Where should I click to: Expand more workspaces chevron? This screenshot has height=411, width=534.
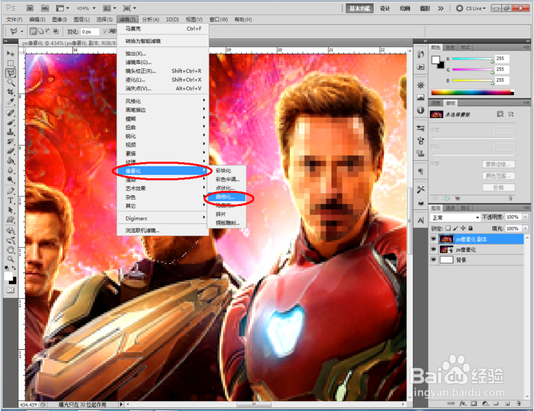[x=441, y=8]
